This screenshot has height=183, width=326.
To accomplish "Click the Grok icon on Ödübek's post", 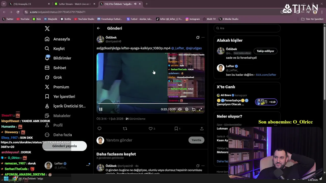I will (x=198, y=37).
